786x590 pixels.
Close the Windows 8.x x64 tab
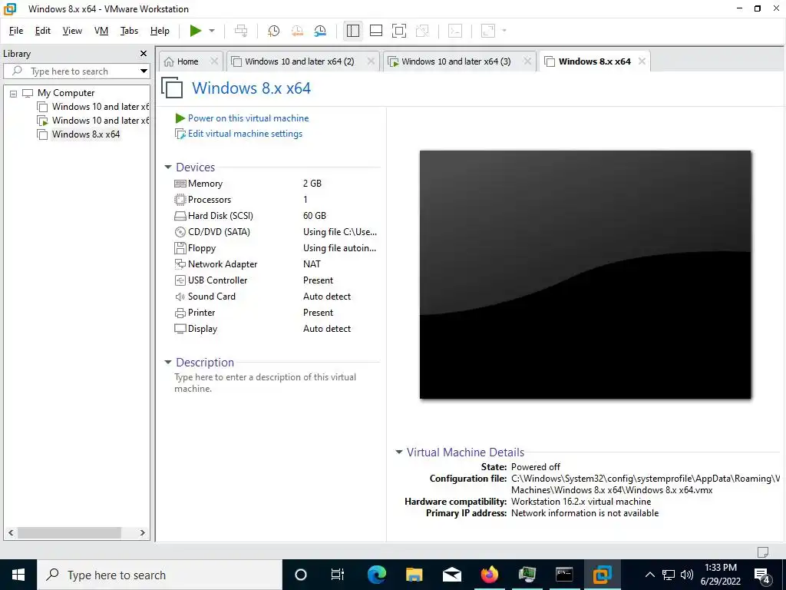coord(642,61)
